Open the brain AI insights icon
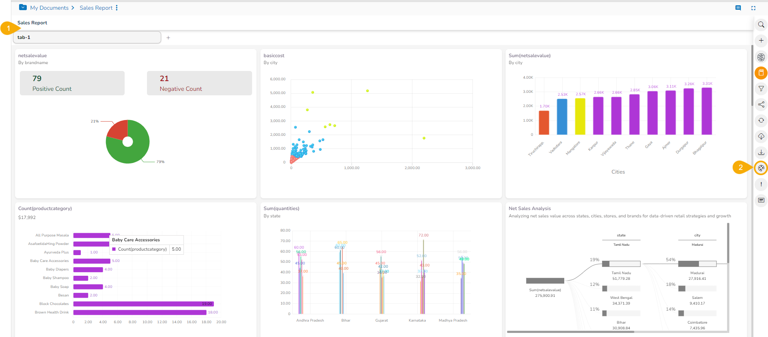This screenshot has width=768, height=337. tap(761, 57)
